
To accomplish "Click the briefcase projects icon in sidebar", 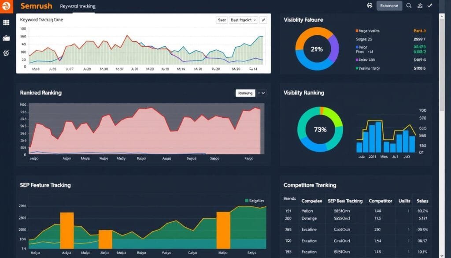I will point(6,38).
